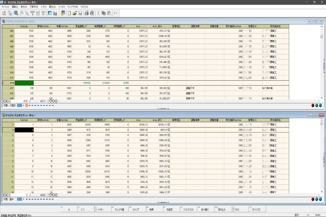Click the Undo arrow toolbar icon

coord(115,13)
